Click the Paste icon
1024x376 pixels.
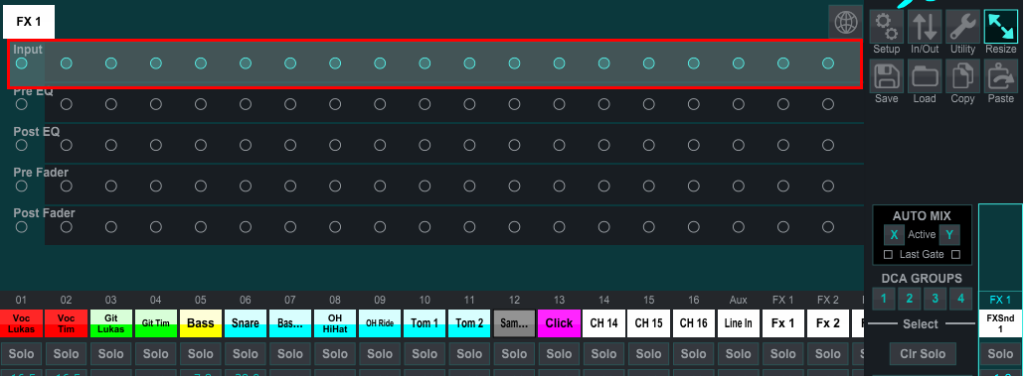[x=1000, y=75]
